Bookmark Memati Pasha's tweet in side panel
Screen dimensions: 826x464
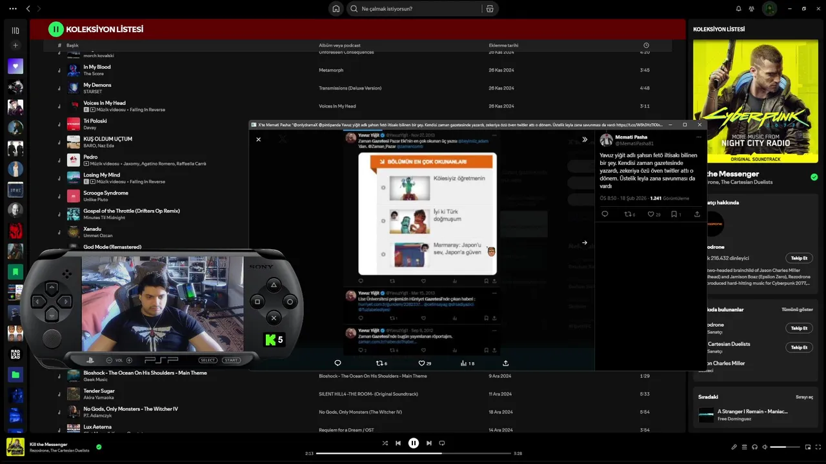click(x=674, y=214)
